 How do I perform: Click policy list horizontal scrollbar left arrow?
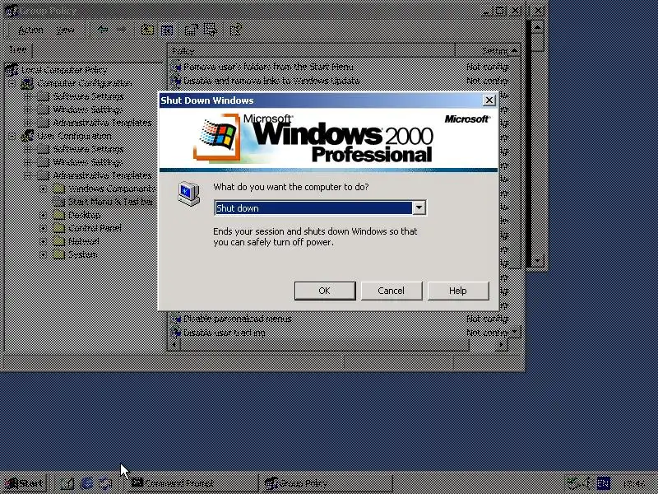174,345
